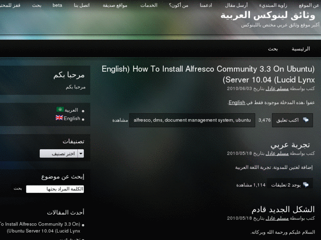Click the UK flag icon beside English
Image resolution: width=321 pixels, height=240 pixels.
tap(59, 118)
